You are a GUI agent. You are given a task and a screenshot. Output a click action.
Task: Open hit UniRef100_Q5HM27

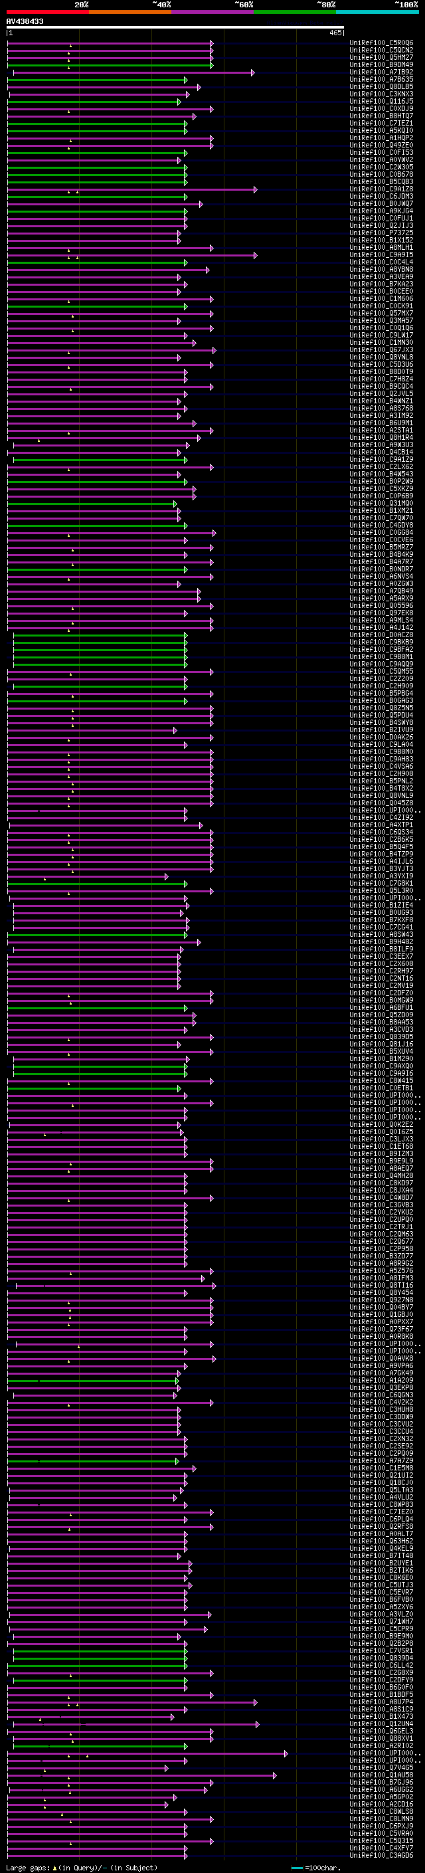click(x=381, y=57)
